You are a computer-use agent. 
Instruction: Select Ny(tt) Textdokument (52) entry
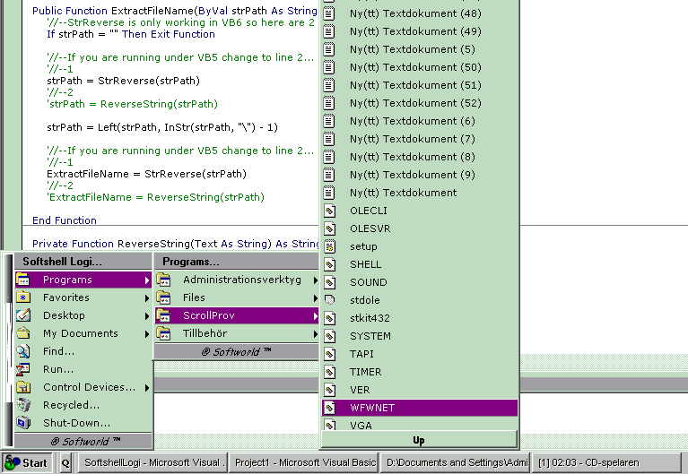pos(402,103)
